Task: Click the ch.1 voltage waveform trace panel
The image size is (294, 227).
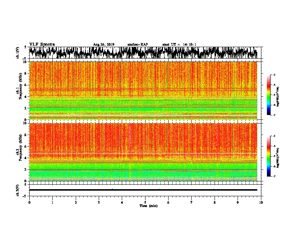Action: coord(143,53)
